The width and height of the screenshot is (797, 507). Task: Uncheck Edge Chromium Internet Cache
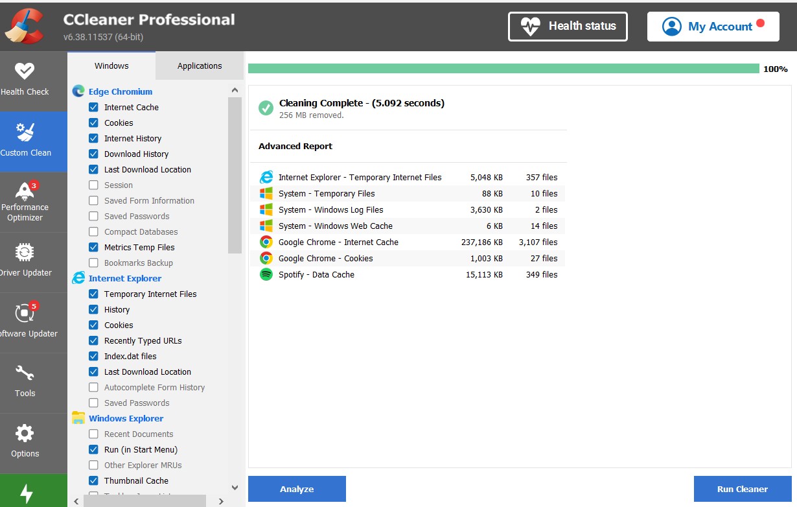93,108
